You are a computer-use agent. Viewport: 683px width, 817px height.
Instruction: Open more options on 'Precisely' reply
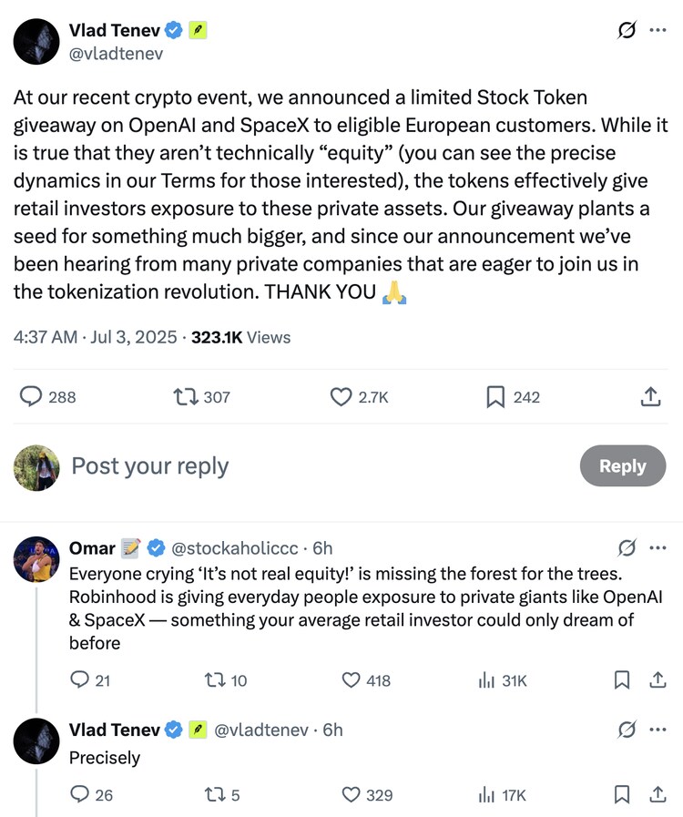point(658,730)
